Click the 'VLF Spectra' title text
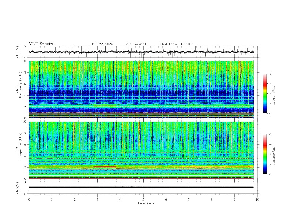This screenshot has width=290, height=224. click(41, 44)
